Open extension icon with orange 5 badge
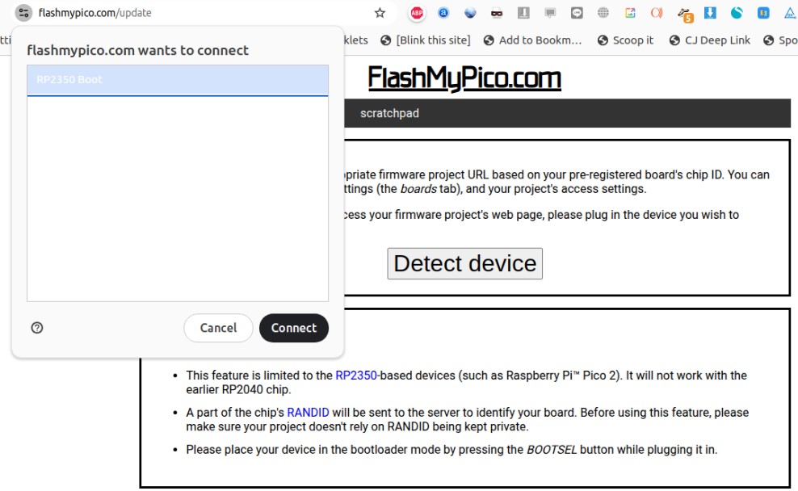The height and width of the screenshot is (491, 798). 685,15
